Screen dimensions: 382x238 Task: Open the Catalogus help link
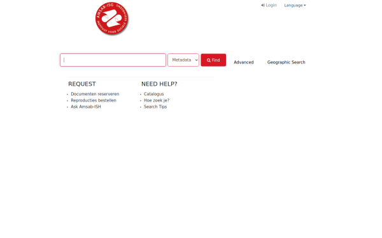153,94
